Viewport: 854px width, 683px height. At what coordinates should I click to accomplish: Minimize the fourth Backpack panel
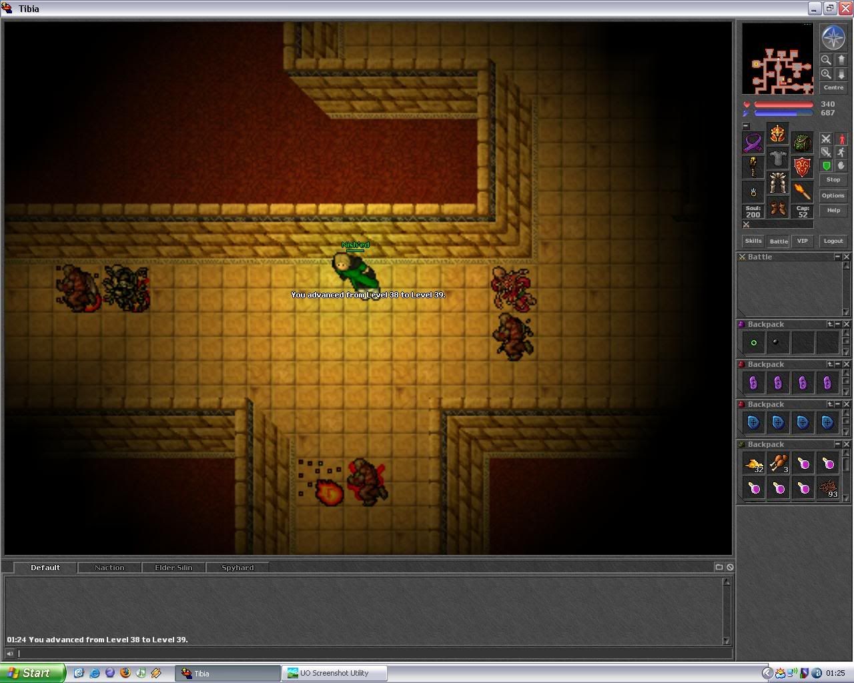click(x=838, y=444)
